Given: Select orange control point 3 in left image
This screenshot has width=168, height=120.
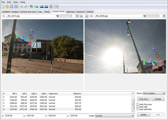Looking at the screenshot, I should [x=31, y=38].
